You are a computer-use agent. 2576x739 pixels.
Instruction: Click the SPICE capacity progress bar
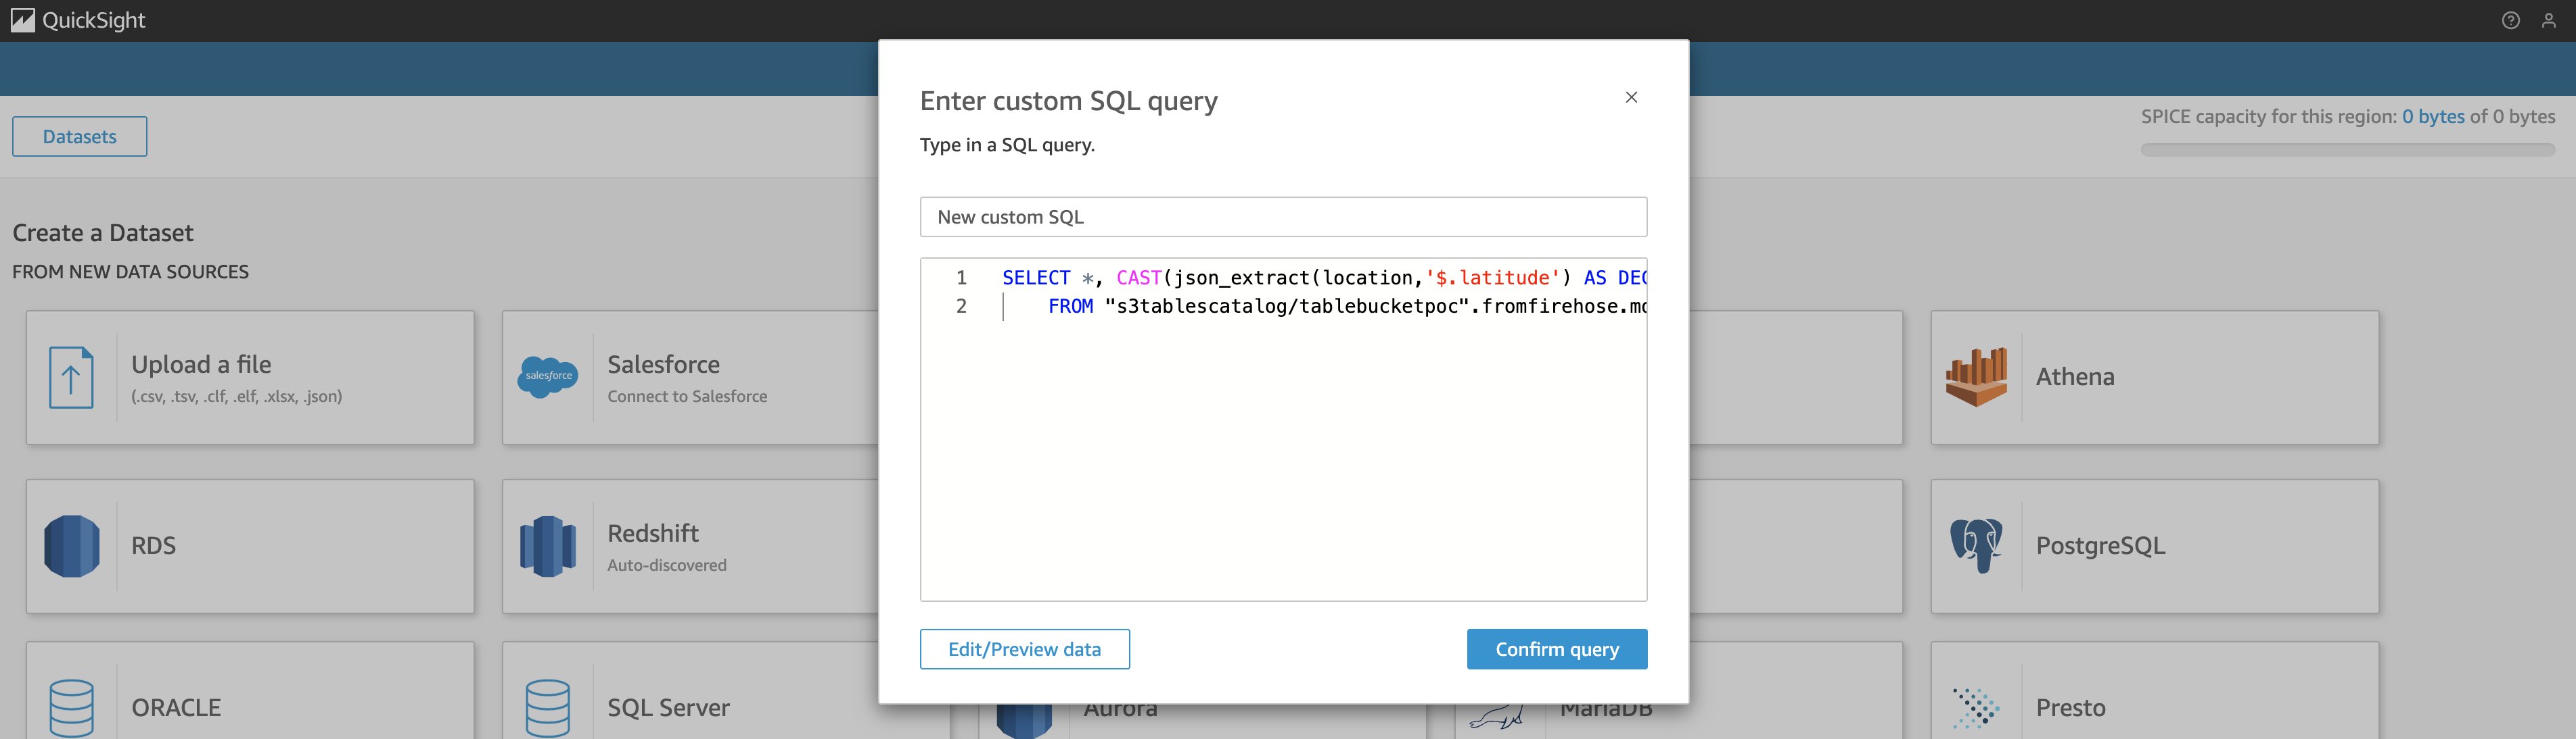coord(2347,150)
